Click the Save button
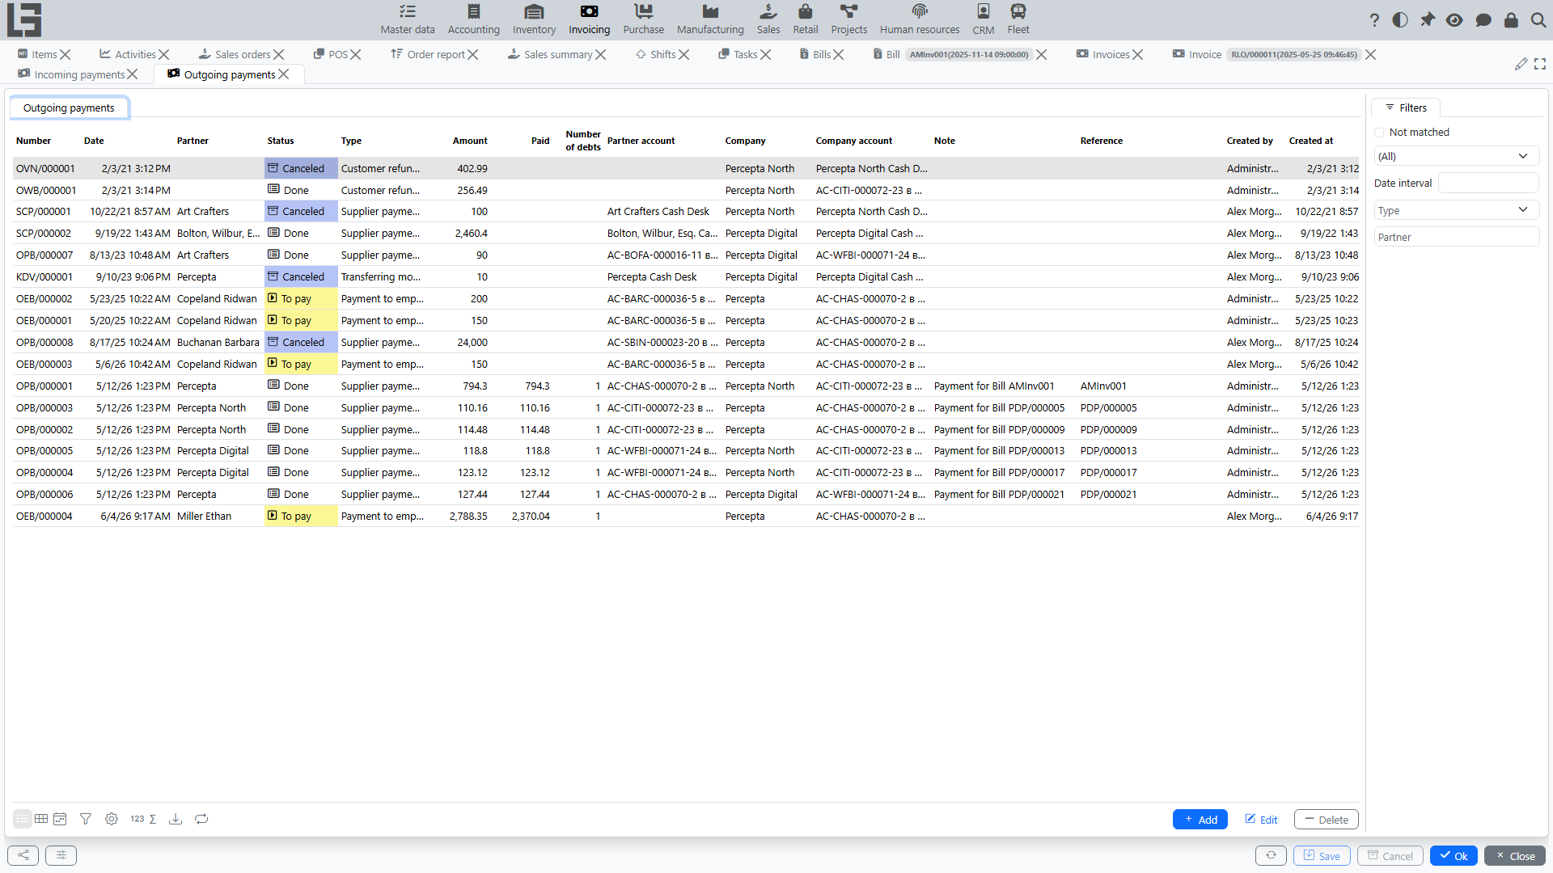This screenshot has height=873, width=1553. pos(1321,855)
